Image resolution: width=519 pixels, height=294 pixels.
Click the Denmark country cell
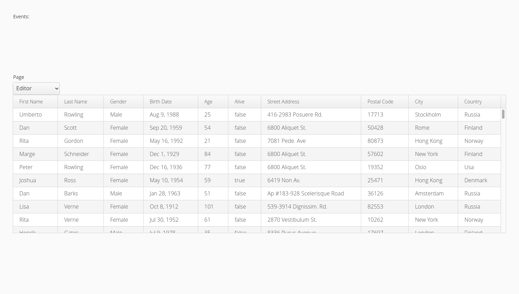[479, 181]
